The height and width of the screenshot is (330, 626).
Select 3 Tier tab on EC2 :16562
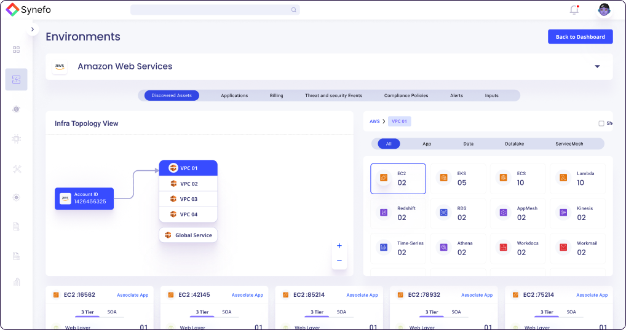click(87, 312)
